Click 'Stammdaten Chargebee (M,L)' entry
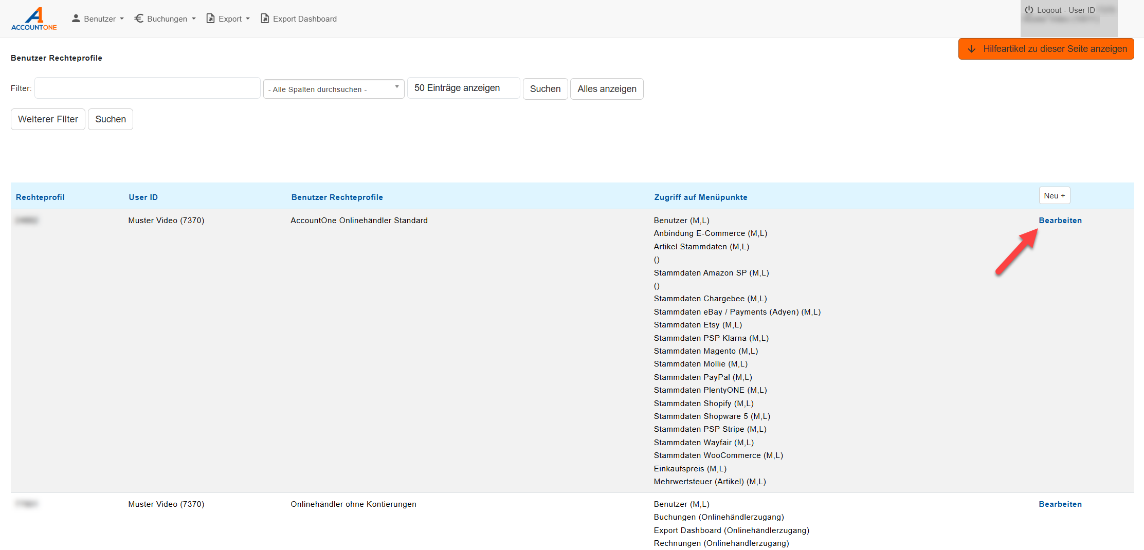 (710, 299)
